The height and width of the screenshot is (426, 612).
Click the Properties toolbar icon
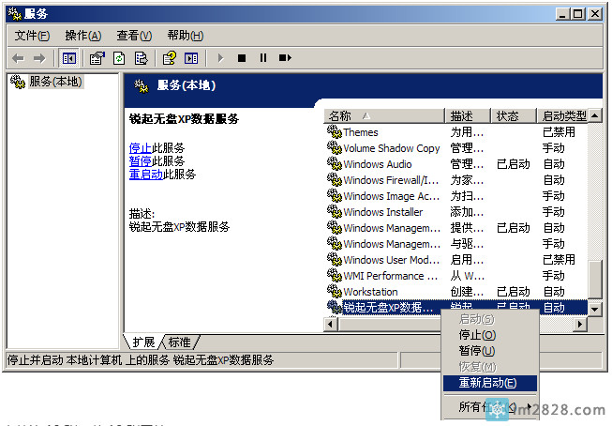[97, 58]
